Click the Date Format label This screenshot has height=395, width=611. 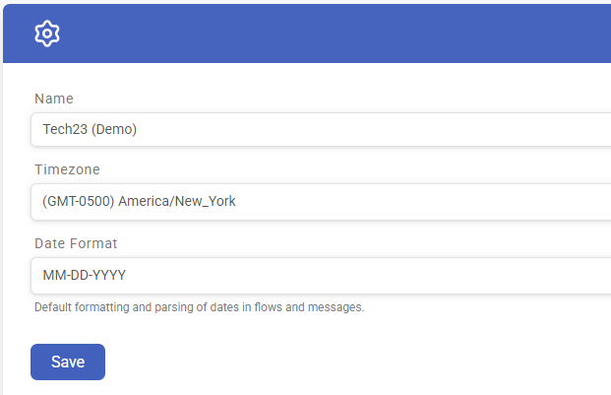(x=76, y=243)
